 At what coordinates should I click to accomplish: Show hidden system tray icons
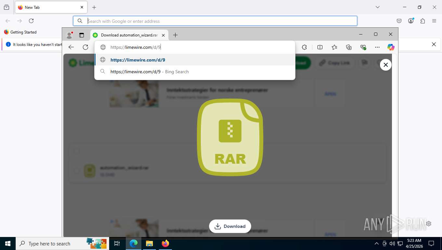(376, 243)
